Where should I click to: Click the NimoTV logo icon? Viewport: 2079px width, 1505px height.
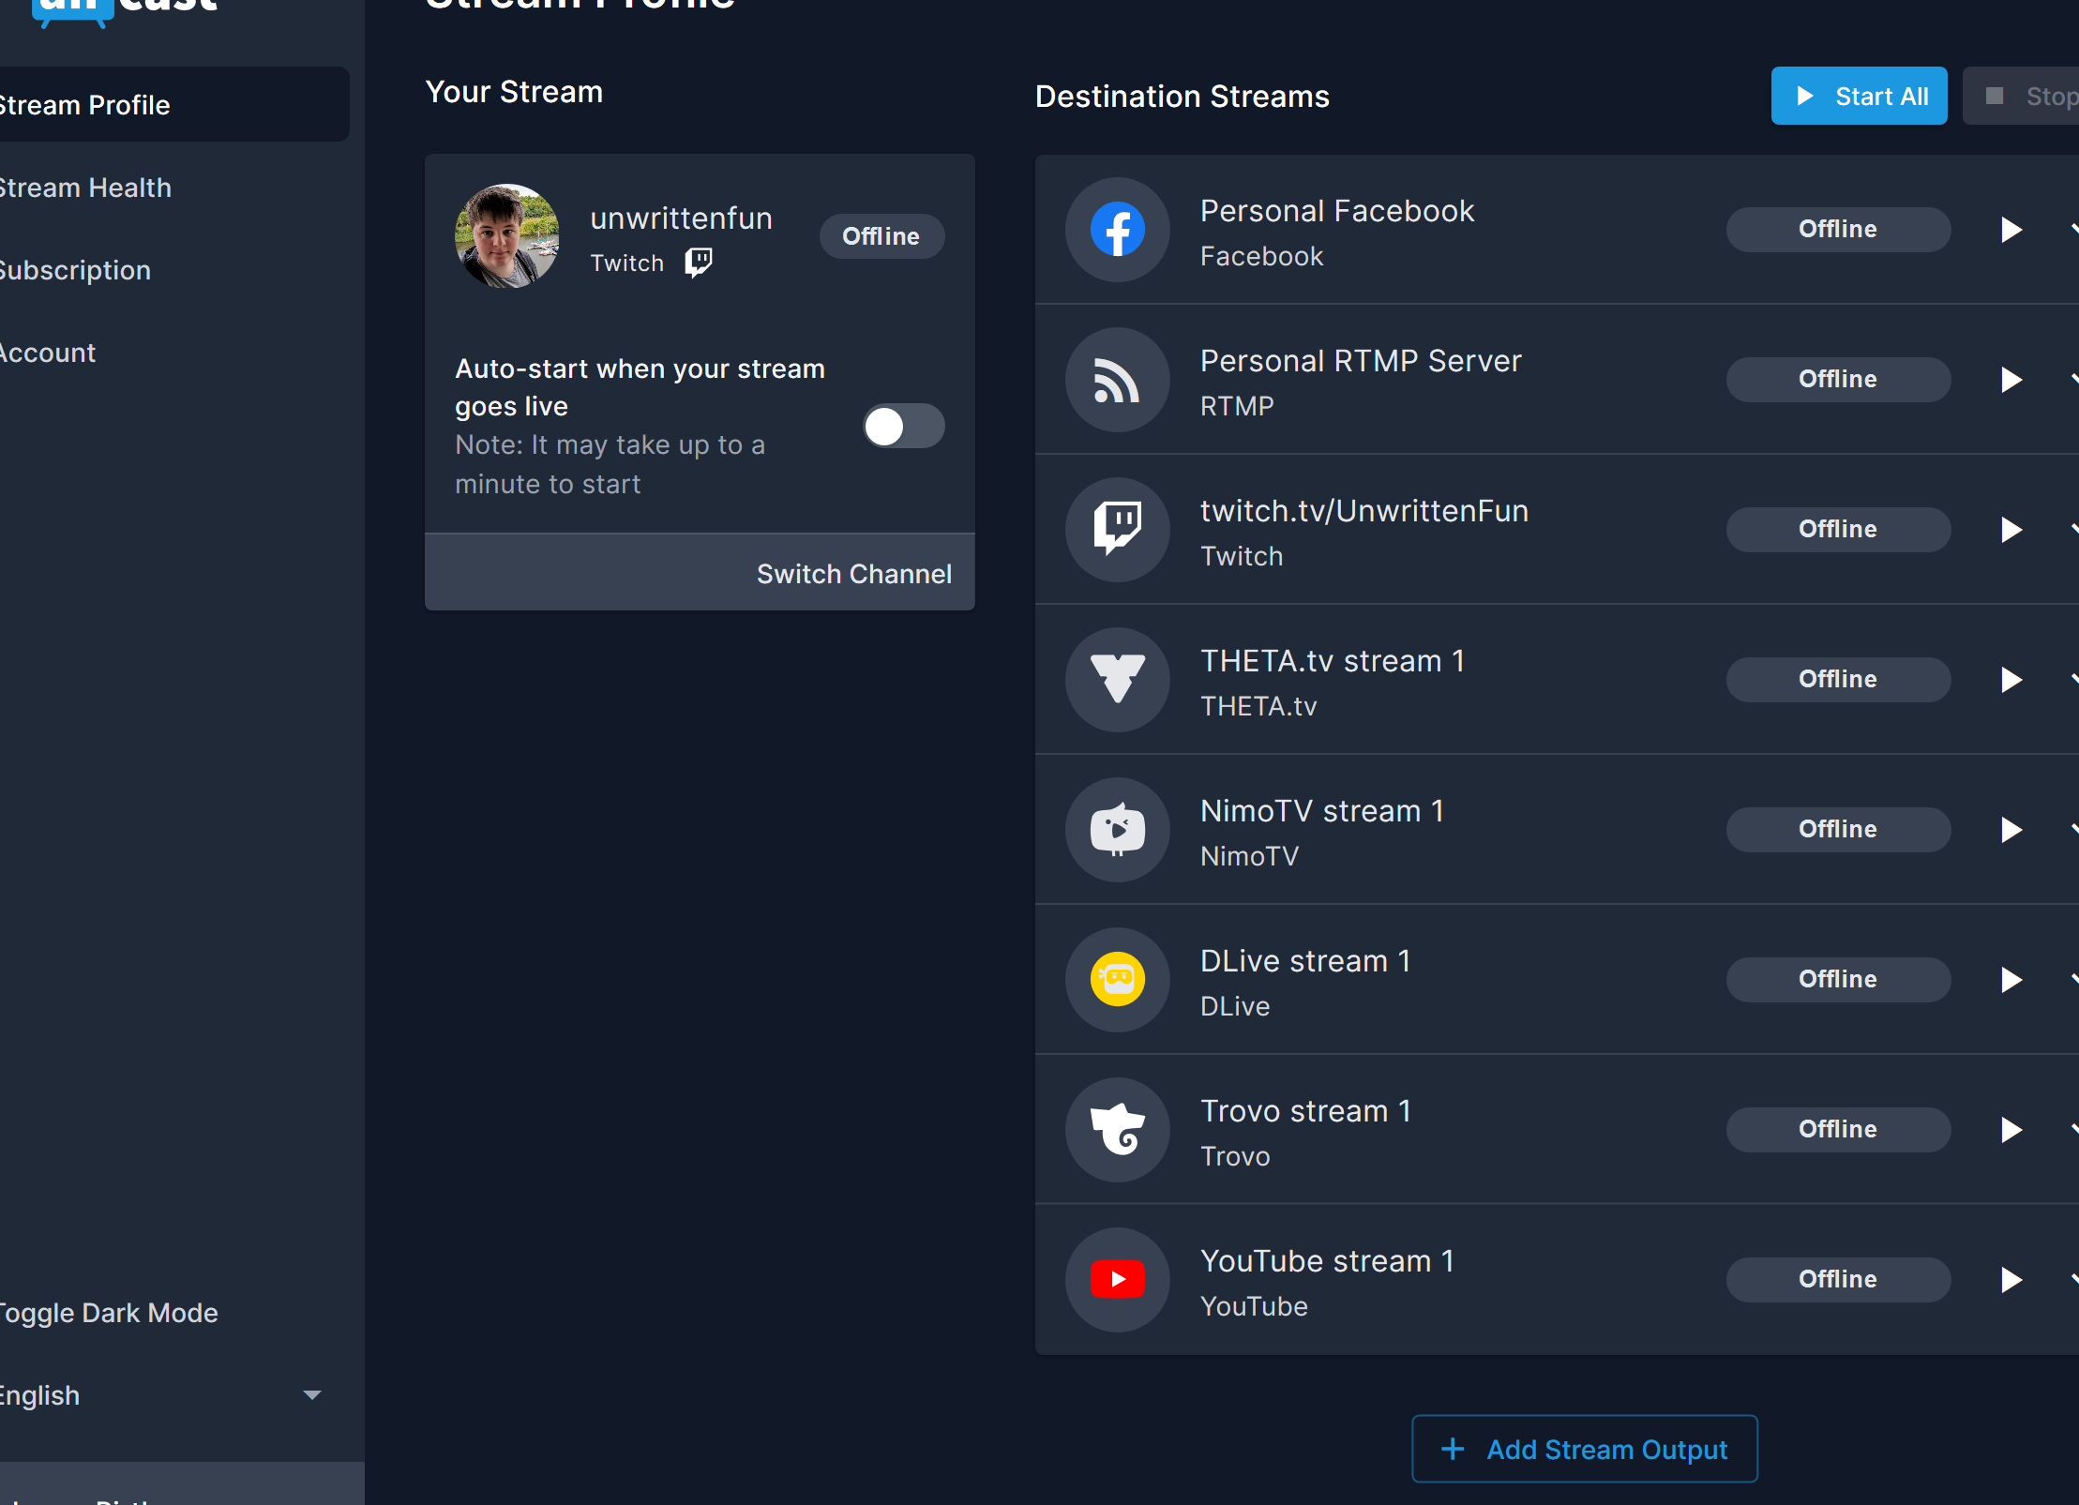click(1117, 830)
